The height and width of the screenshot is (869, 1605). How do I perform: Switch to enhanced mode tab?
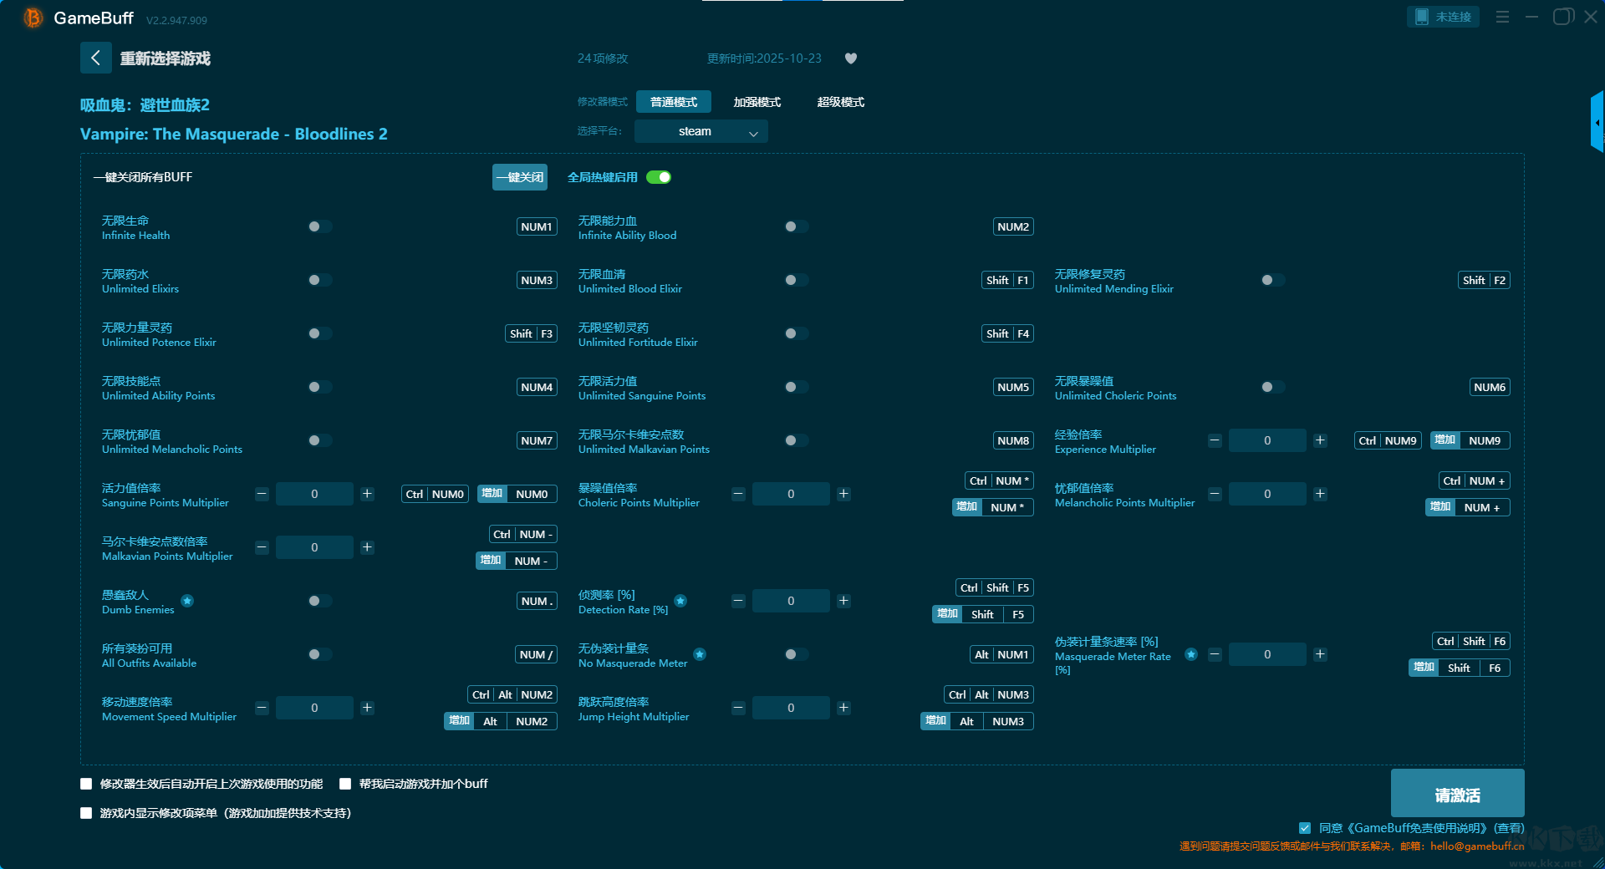pos(757,102)
